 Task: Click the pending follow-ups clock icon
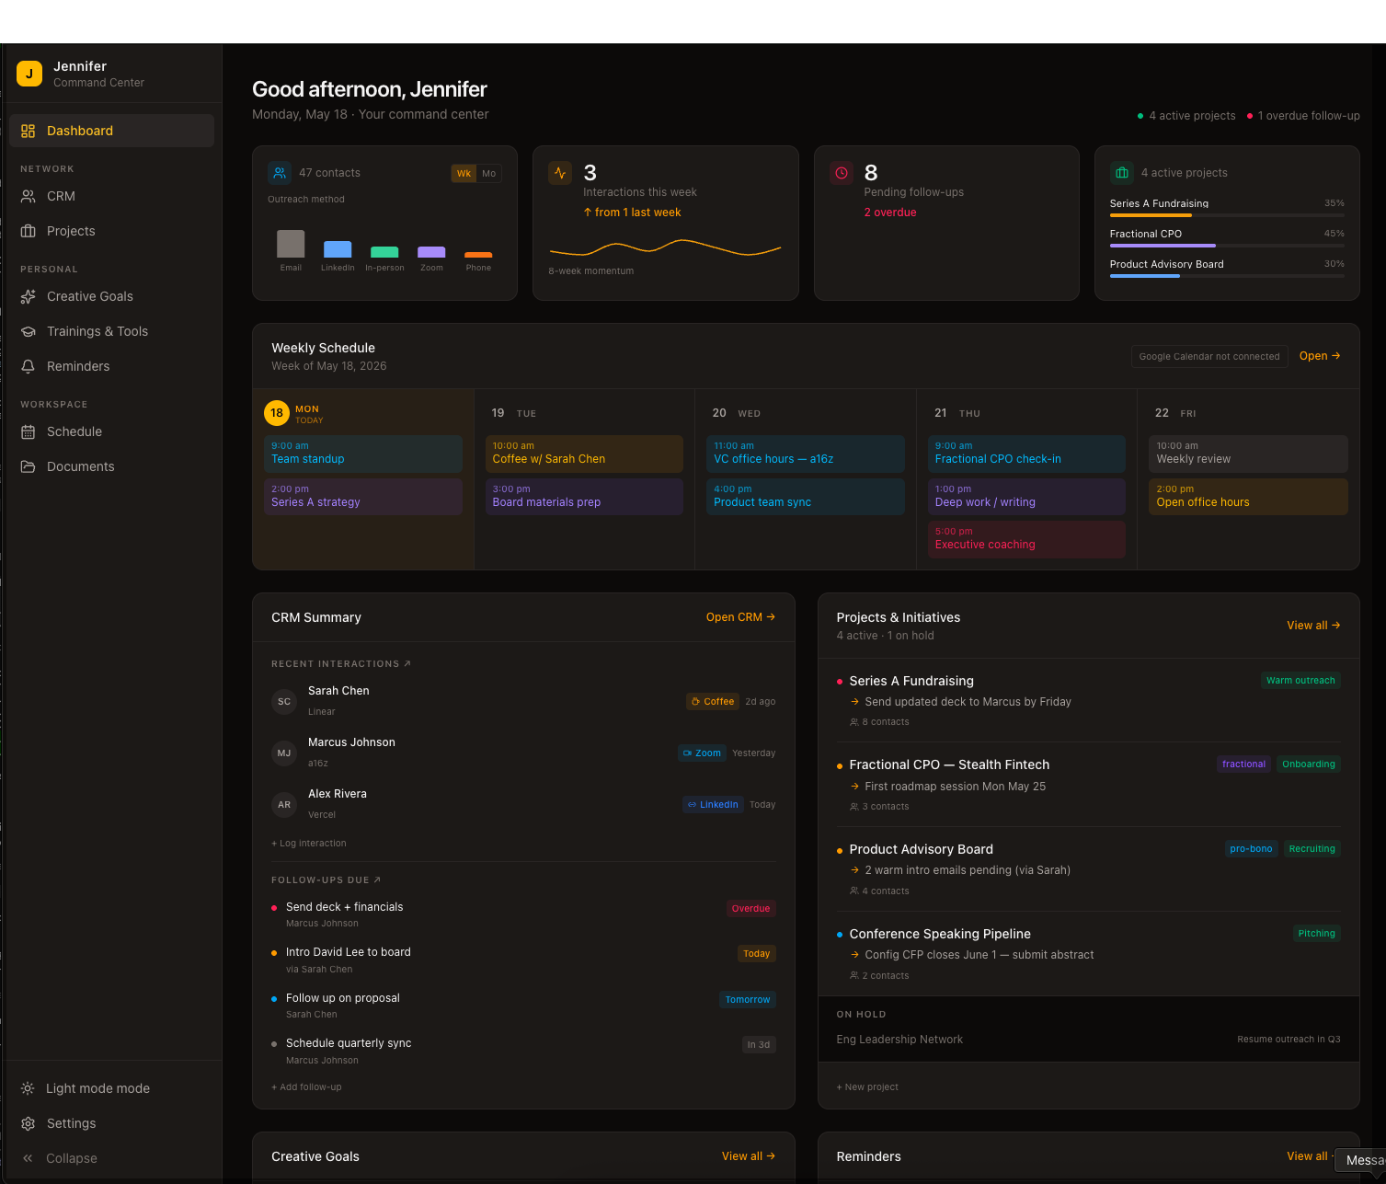pyautogui.click(x=842, y=173)
